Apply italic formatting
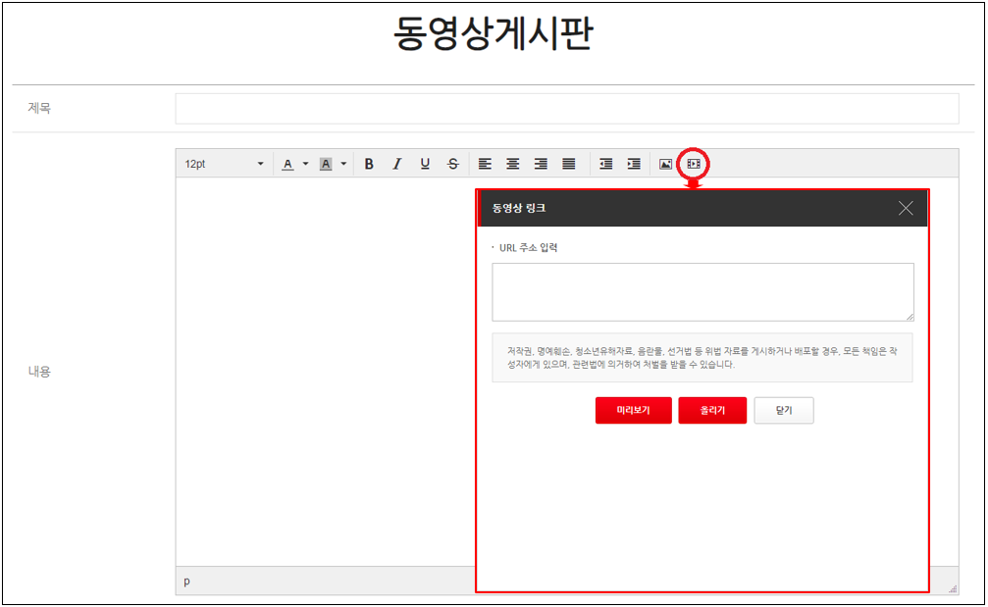The image size is (988, 607). click(x=396, y=164)
